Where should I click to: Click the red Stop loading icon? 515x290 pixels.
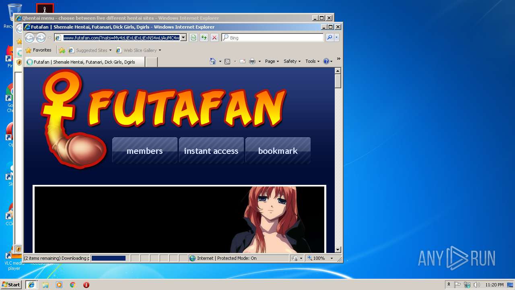pos(214,38)
